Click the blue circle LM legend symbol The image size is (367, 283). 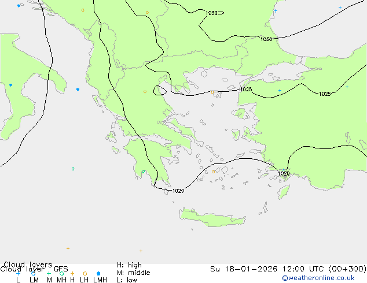[x=33, y=273]
